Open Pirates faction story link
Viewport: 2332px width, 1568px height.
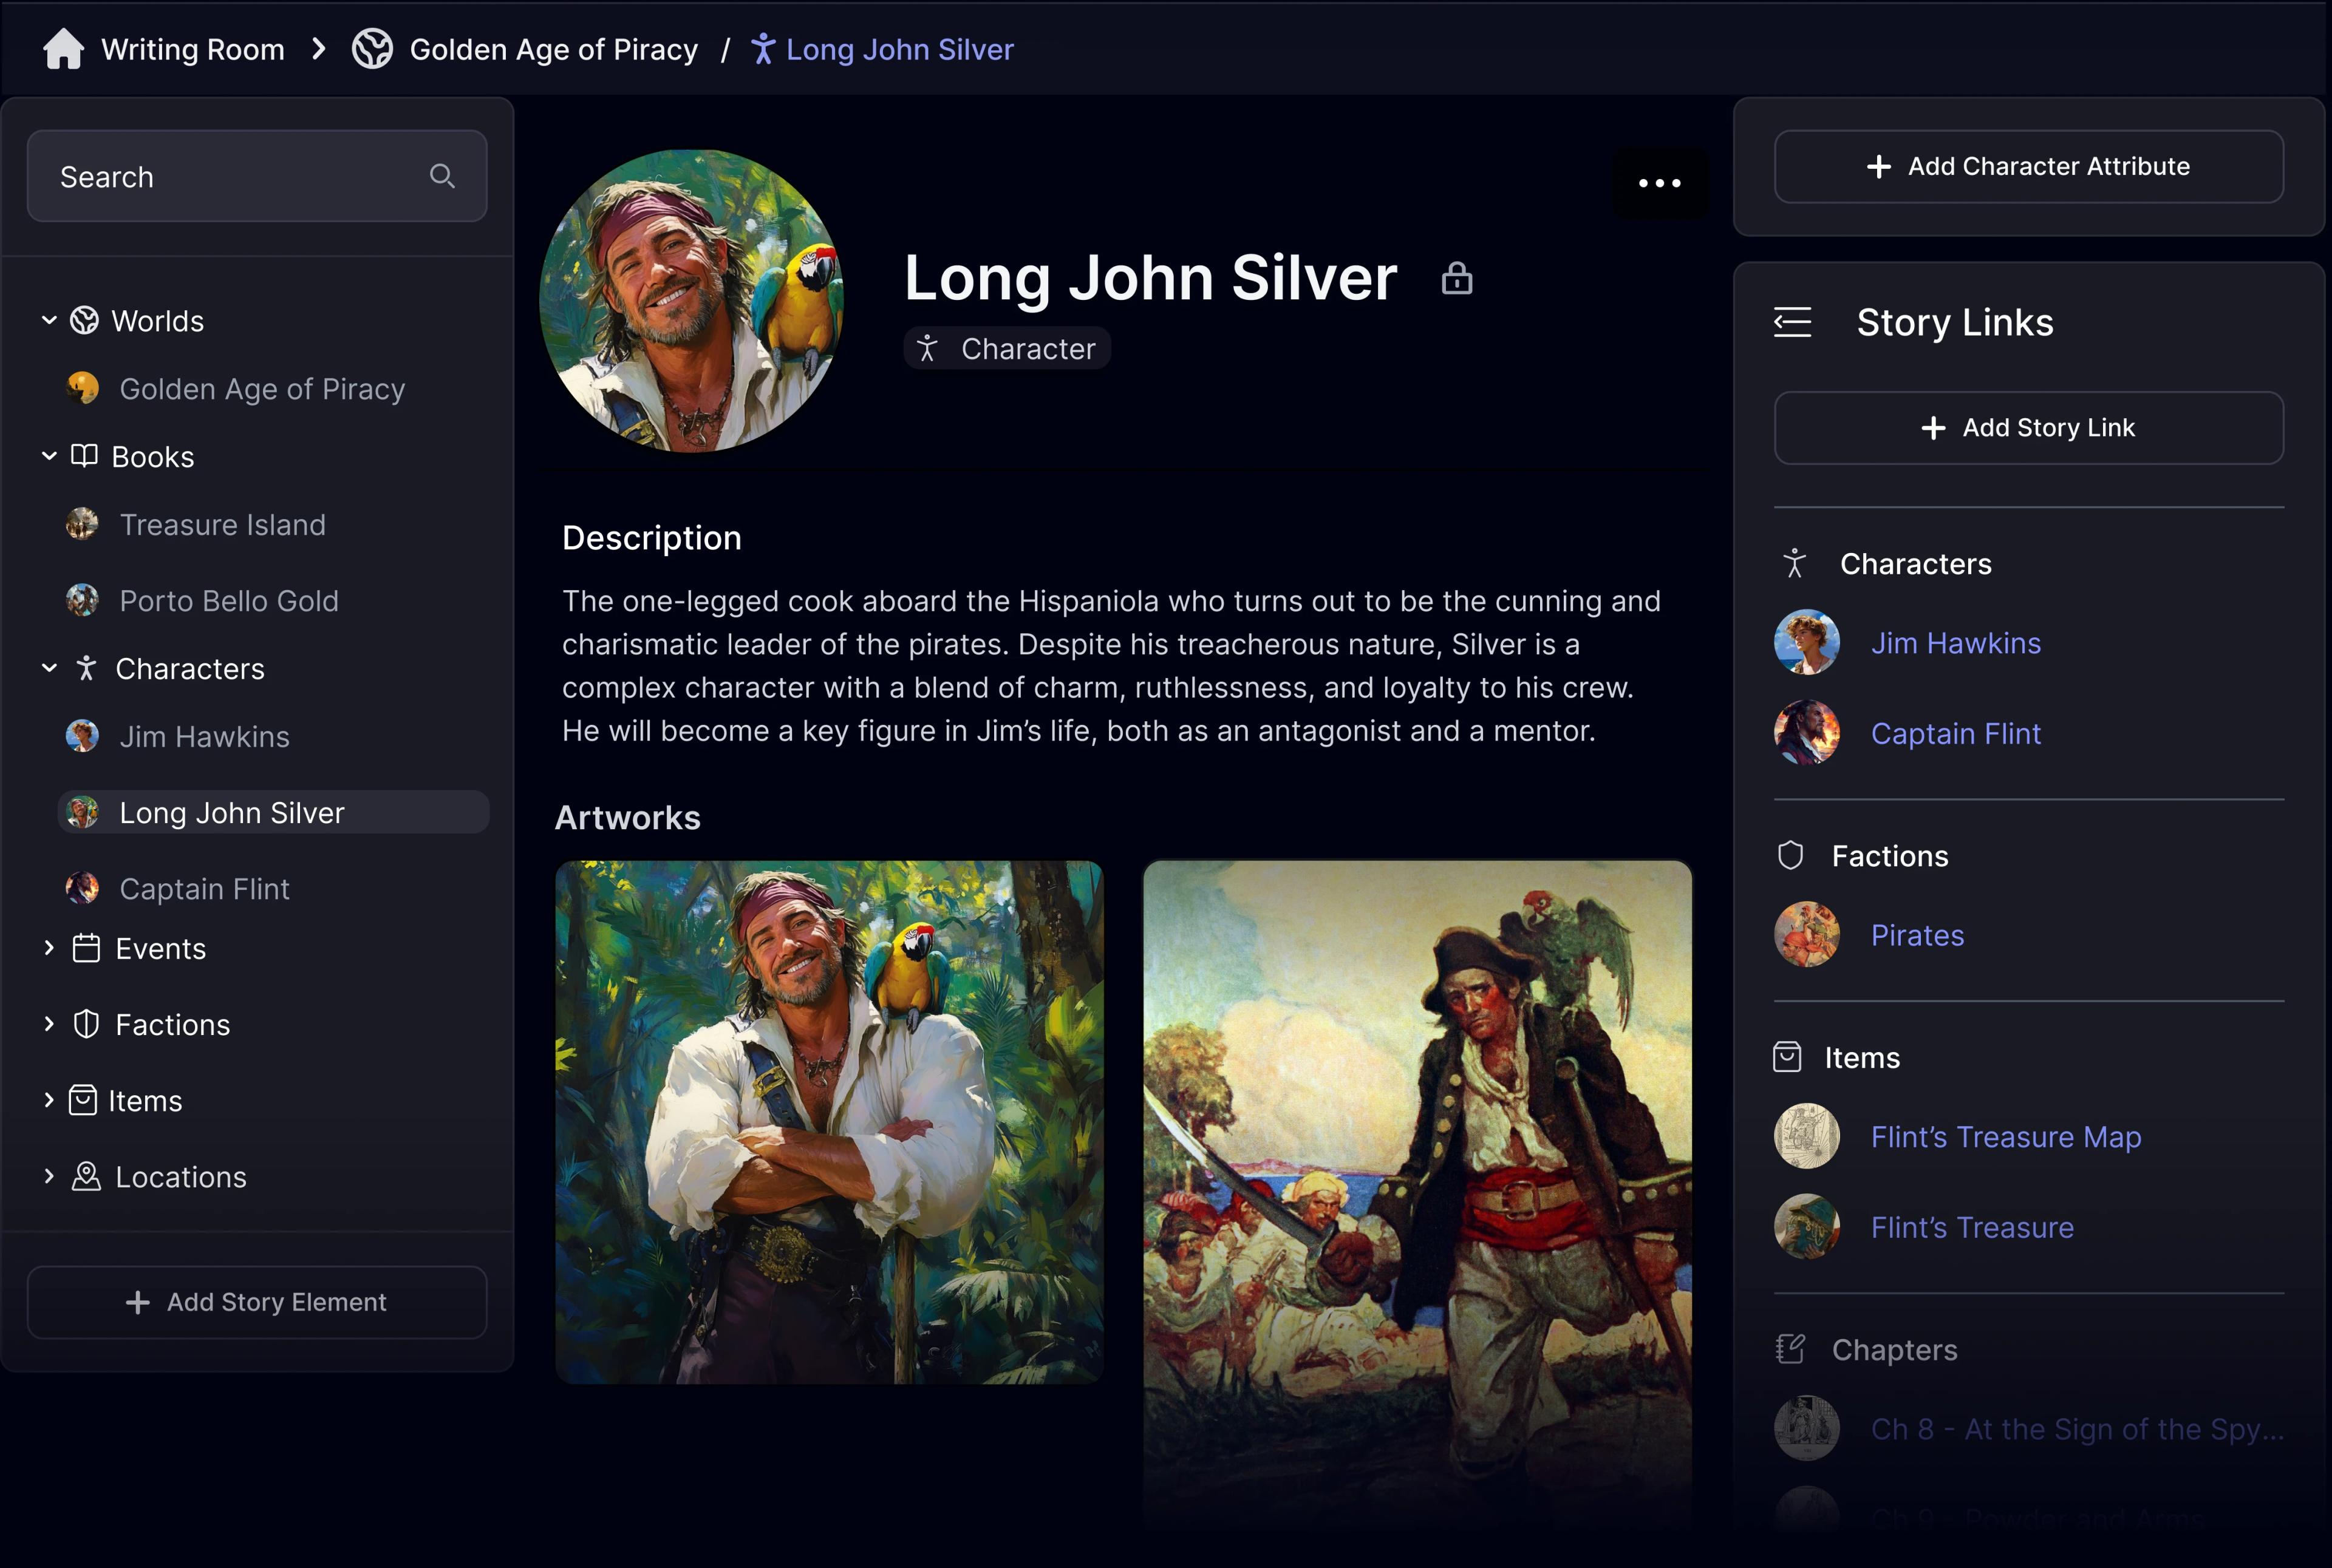pyautogui.click(x=1917, y=935)
